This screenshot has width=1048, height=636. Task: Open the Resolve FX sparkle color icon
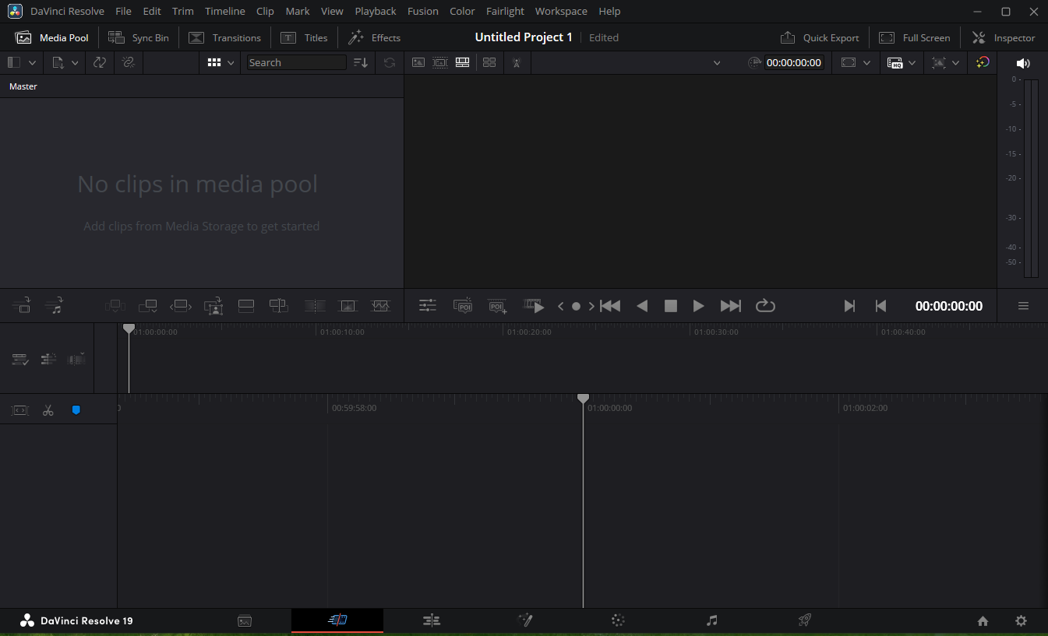[983, 62]
